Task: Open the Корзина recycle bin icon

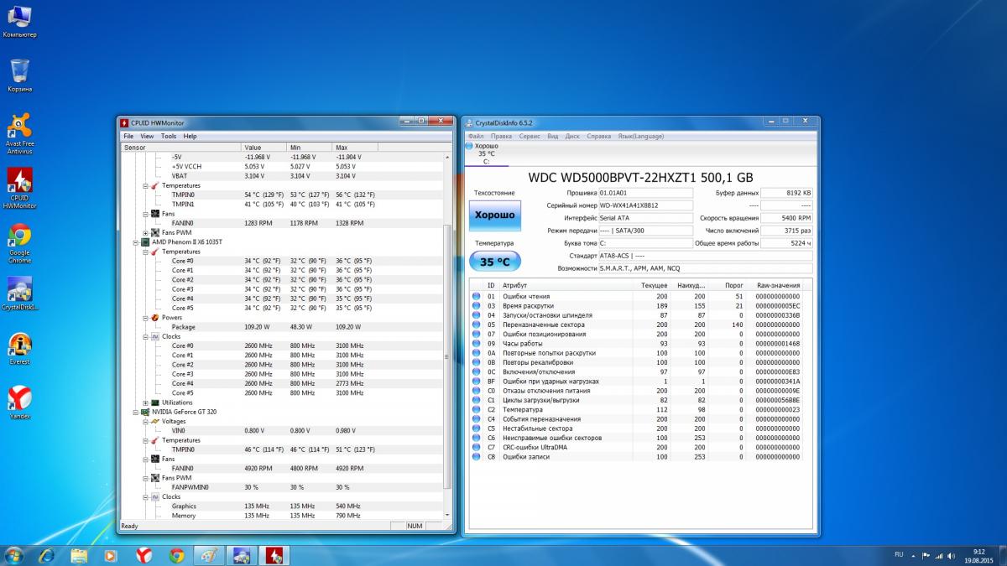Action: click(19, 75)
